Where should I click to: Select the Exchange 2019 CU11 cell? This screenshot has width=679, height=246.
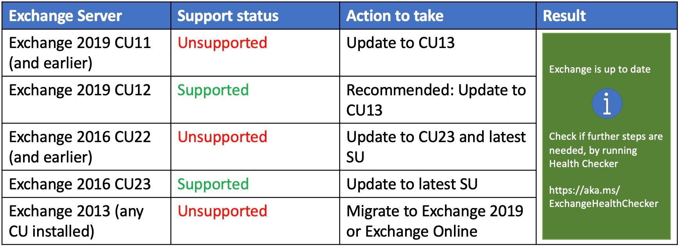[x=80, y=53]
